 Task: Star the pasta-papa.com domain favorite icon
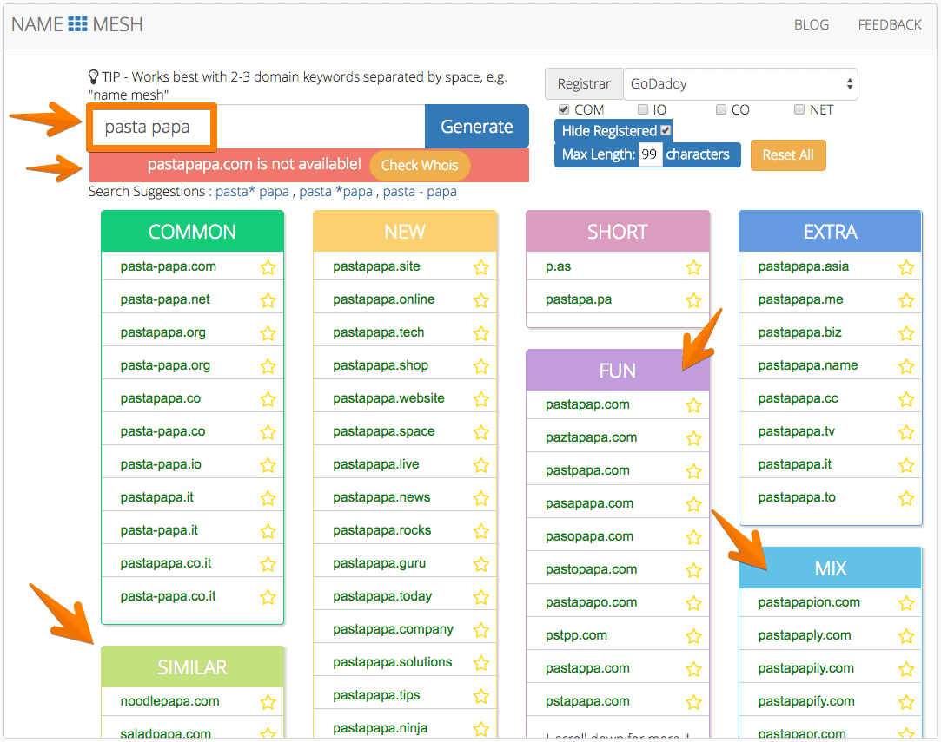click(x=268, y=266)
